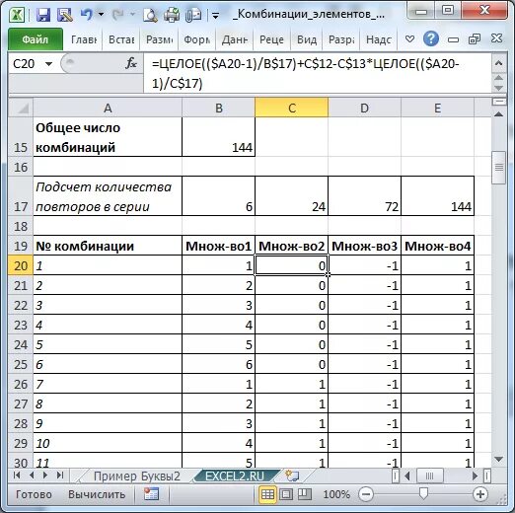Close the workbook window with ribbon X
The height and width of the screenshot is (513, 515).
pos(496,38)
